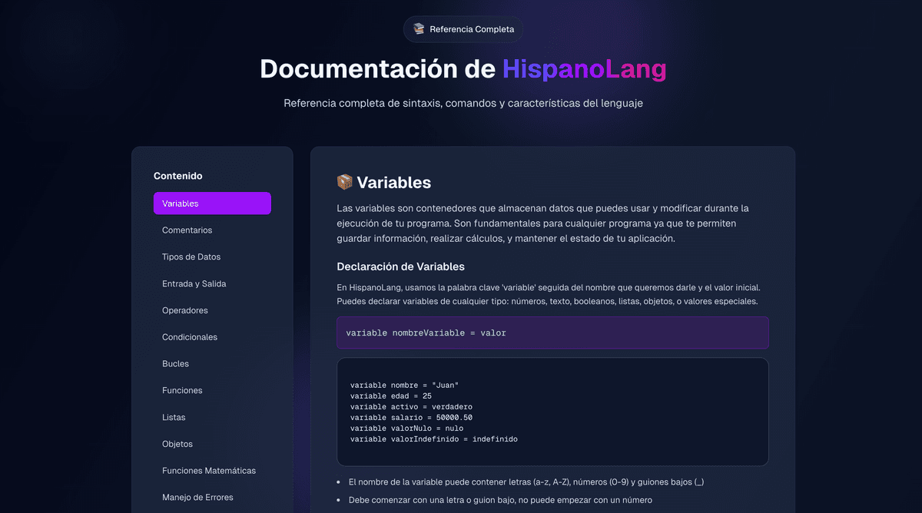Select Variables in the Contenido sidebar

pos(212,203)
